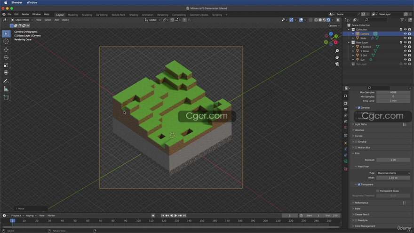Open the Global orientation dropdown
Image resolution: width=414 pixels, height=233 pixels.
tap(152, 20)
